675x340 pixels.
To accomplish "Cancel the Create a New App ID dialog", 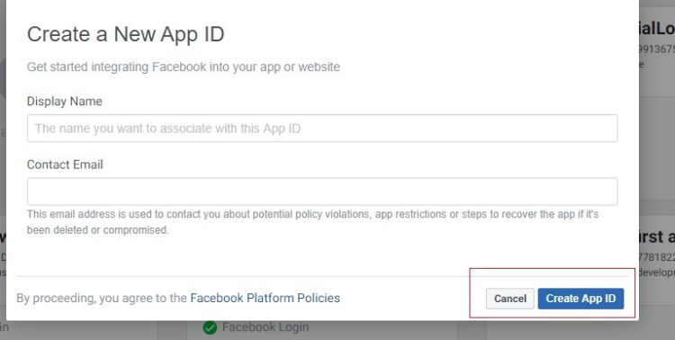I will pyautogui.click(x=510, y=299).
